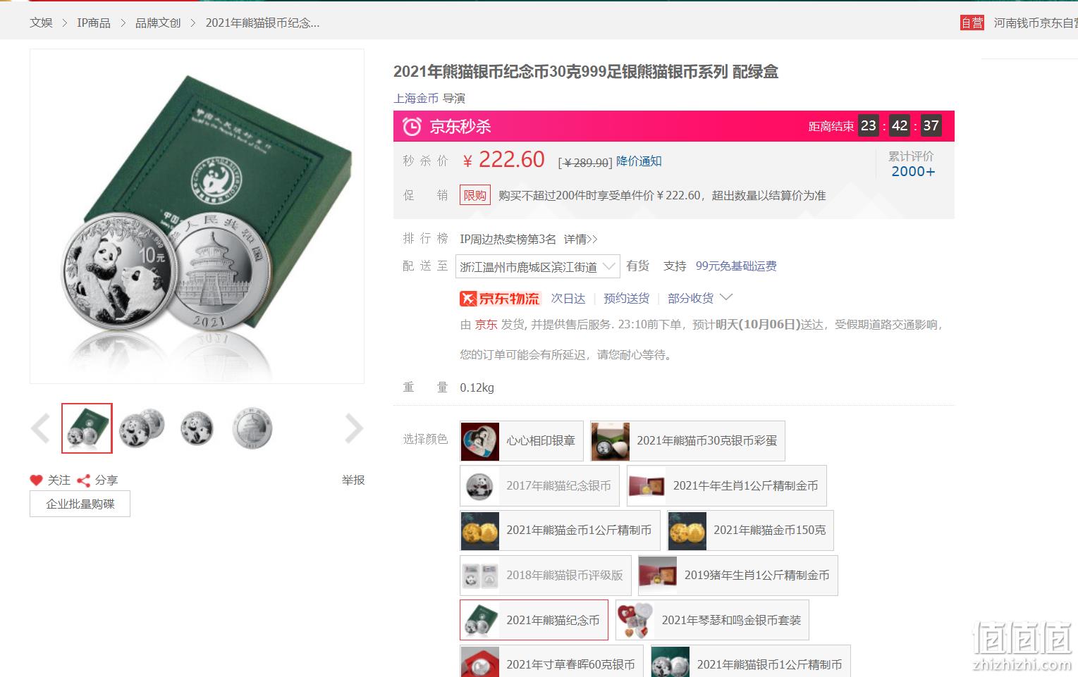Go to 品牌文创 breadcrumb
The height and width of the screenshot is (677, 1078).
click(158, 23)
